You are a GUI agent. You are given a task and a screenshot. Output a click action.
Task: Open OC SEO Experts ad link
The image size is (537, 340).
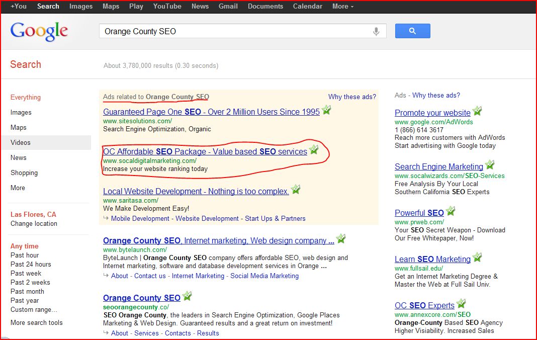(x=424, y=305)
